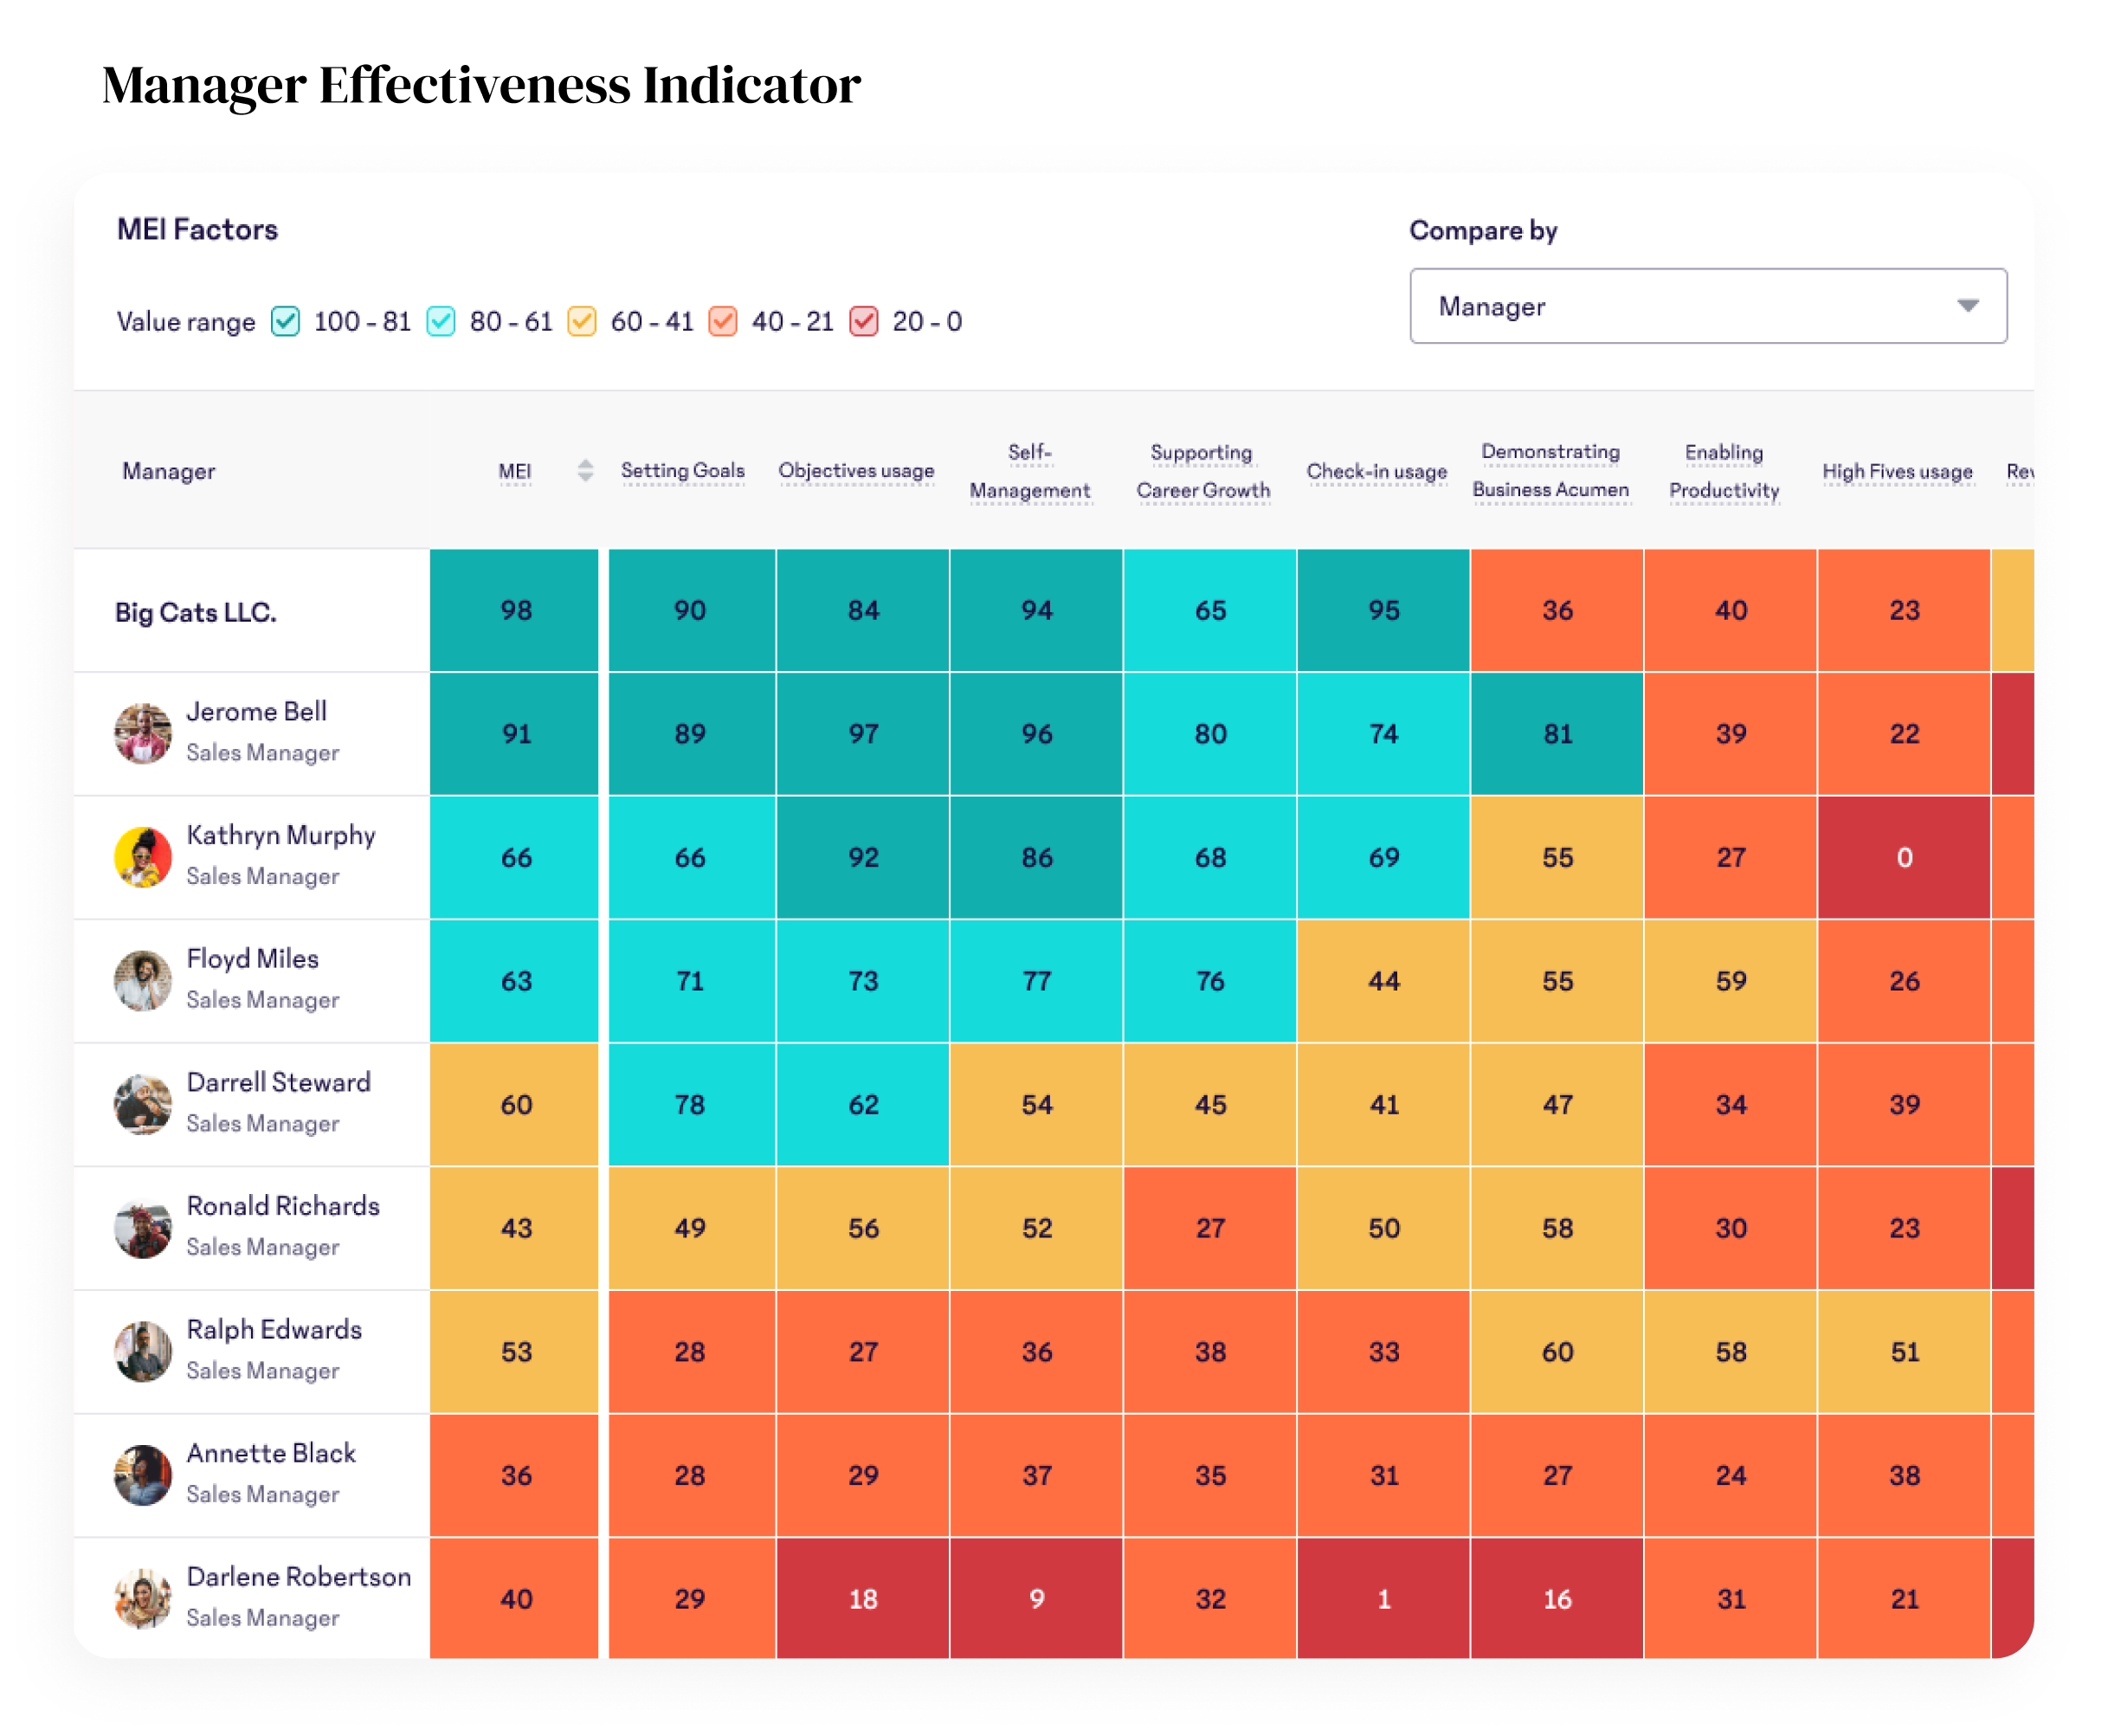The width and height of the screenshot is (2108, 1736).
Task: Click Darrell Steward's profile avatar
Action: (143, 1104)
